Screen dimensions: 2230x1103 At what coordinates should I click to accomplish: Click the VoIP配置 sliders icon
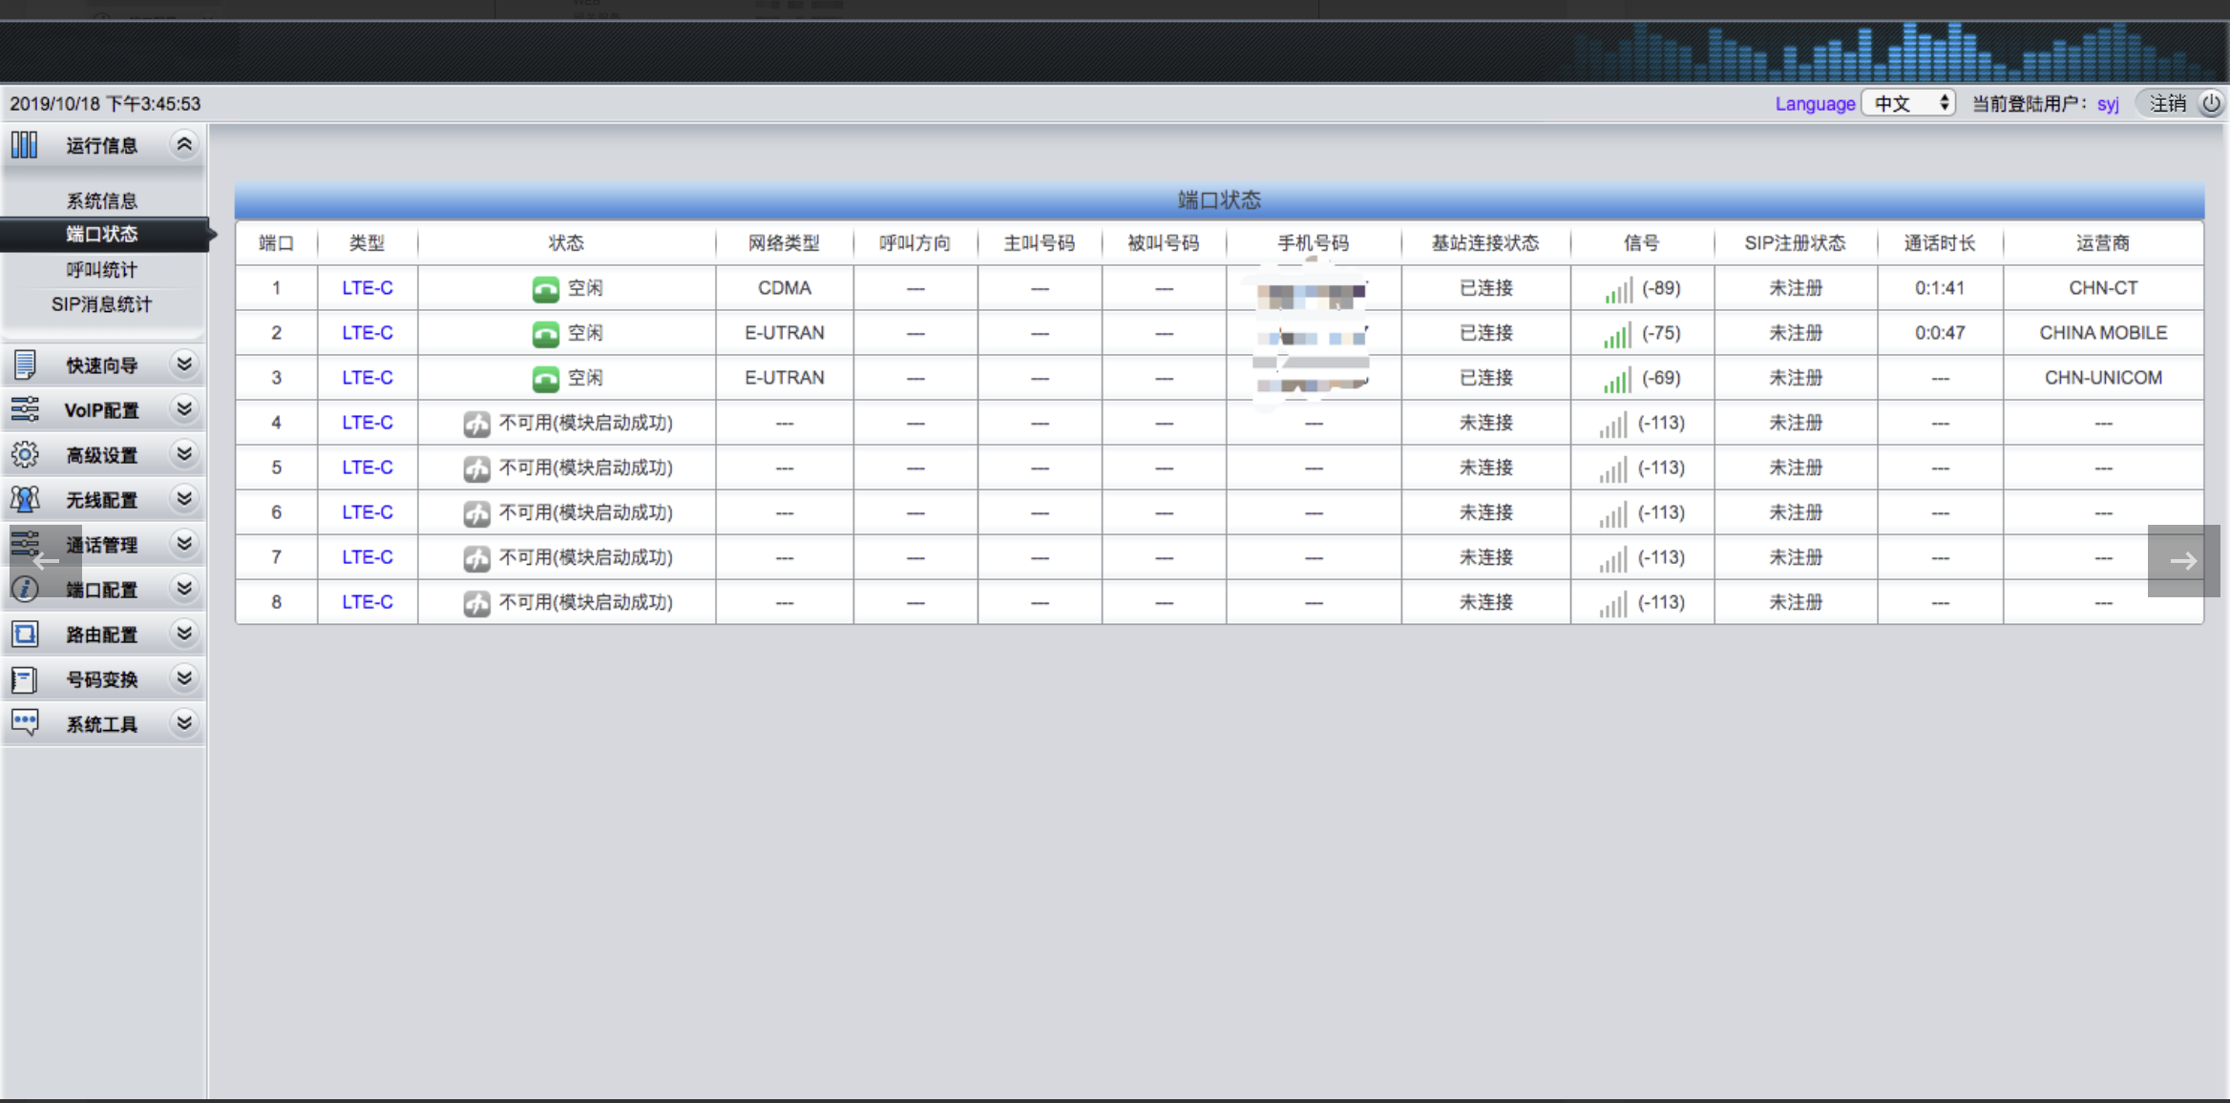pos(25,409)
